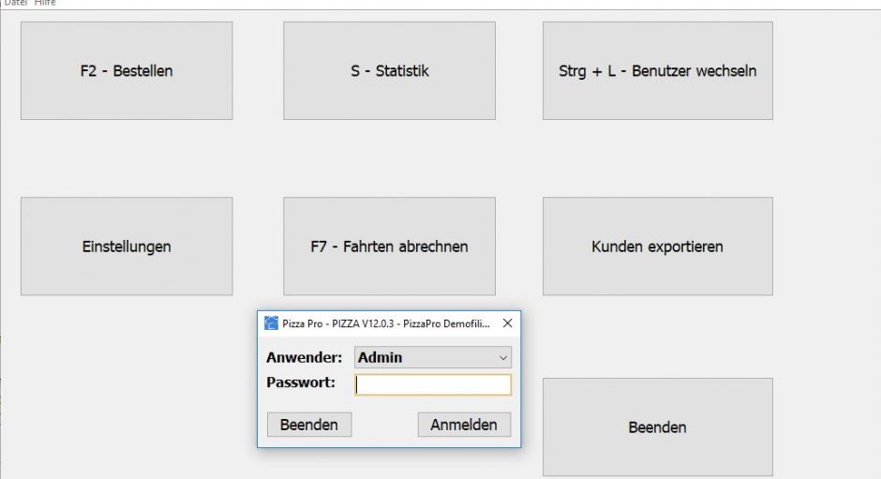Open the Hilfe menu
881x479 pixels.
45,3
